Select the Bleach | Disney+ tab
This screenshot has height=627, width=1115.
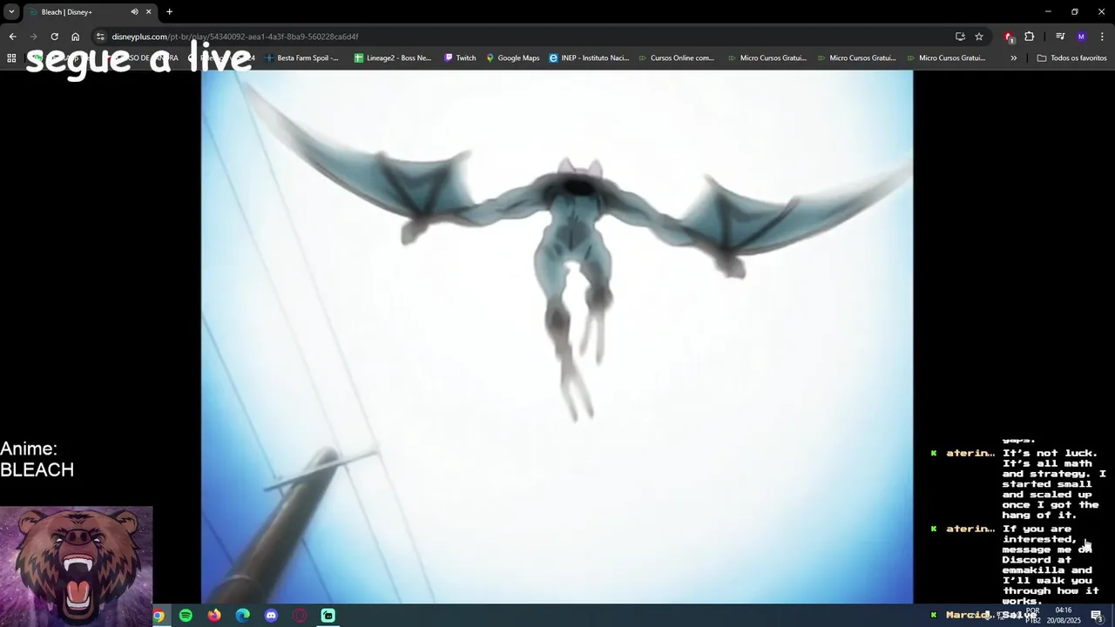tap(90, 12)
